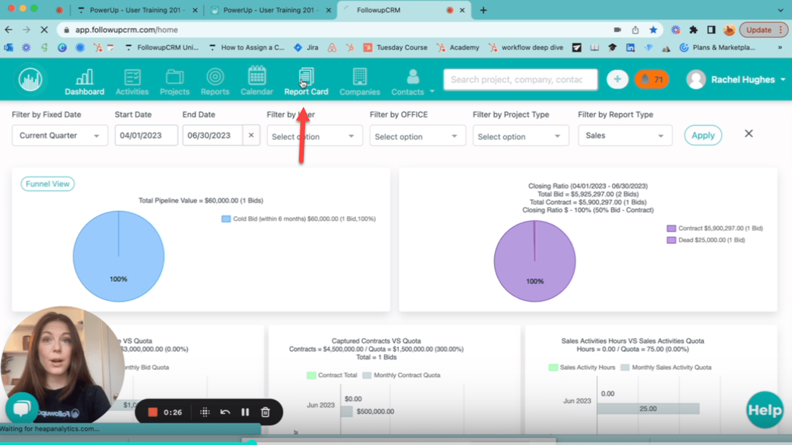The image size is (792, 445).
Task: Toggle Cold Bid legend swatch
Action: [x=226, y=219]
